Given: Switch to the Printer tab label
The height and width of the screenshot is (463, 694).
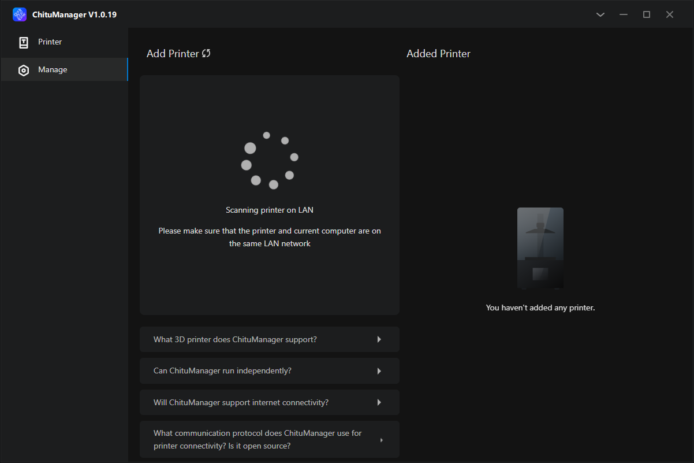Looking at the screenshot, I should click(50, 42).
